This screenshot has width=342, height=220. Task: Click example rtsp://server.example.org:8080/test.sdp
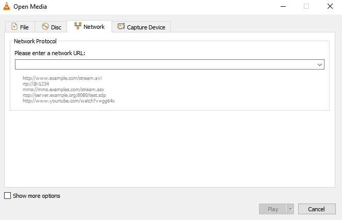click(64, 95)
